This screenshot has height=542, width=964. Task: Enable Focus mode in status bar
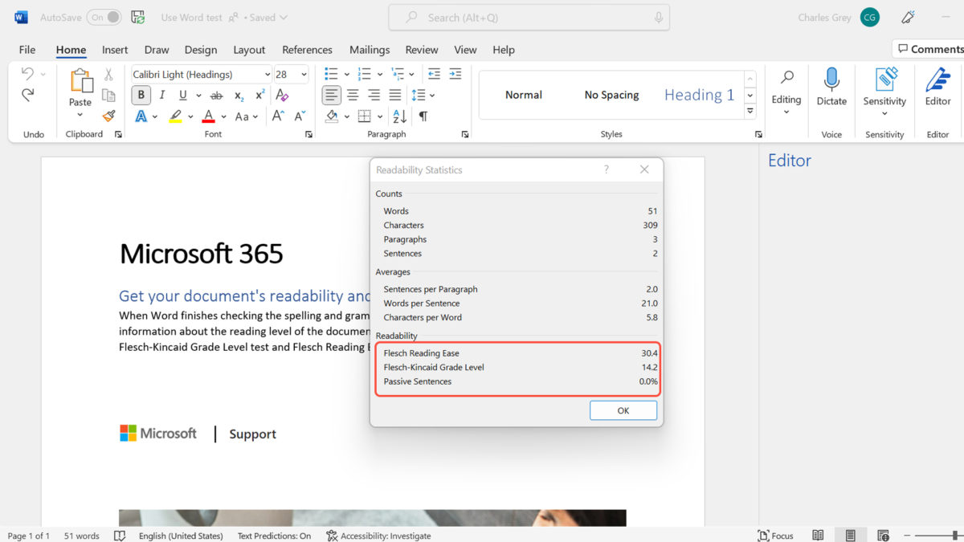click(775, 535)
